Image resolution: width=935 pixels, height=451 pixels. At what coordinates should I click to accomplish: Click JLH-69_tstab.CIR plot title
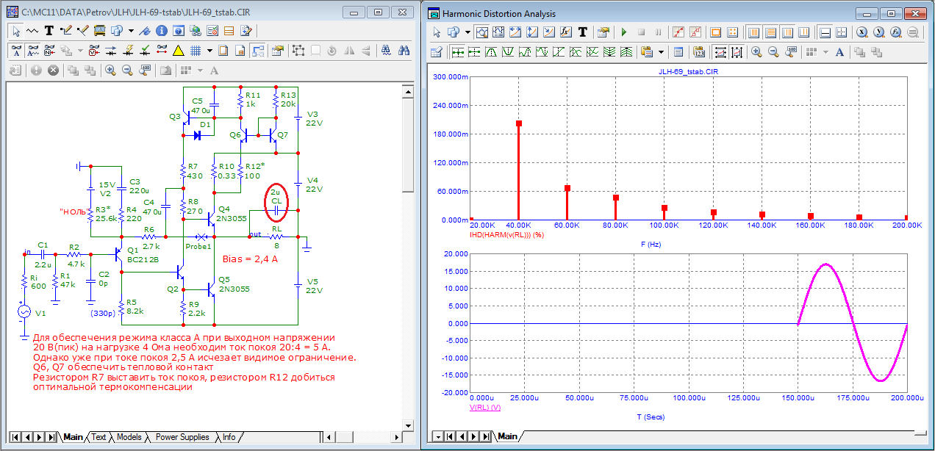pyautogui.click(x=688, y=71)
